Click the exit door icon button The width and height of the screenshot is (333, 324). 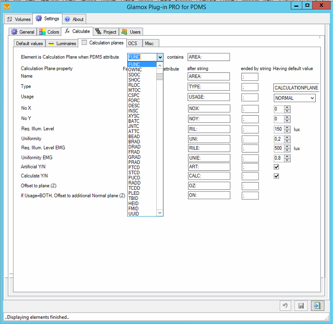[x=317, y=306]
